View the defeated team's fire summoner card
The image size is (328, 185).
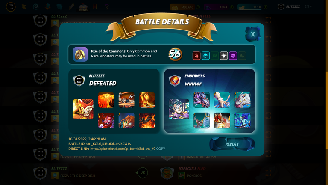pos(83,109)
